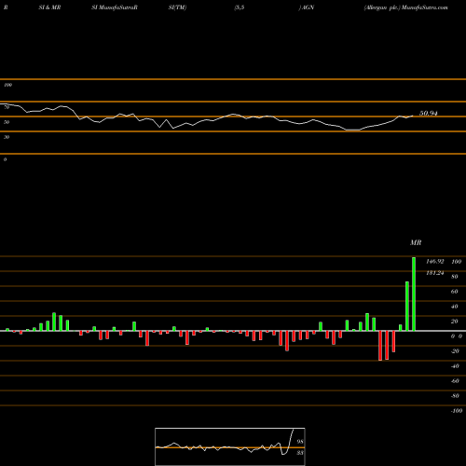This screenshot has height=466, width=466.
Task: Click the value 146.92 beside the tallest bar
Action: [435, 262]
